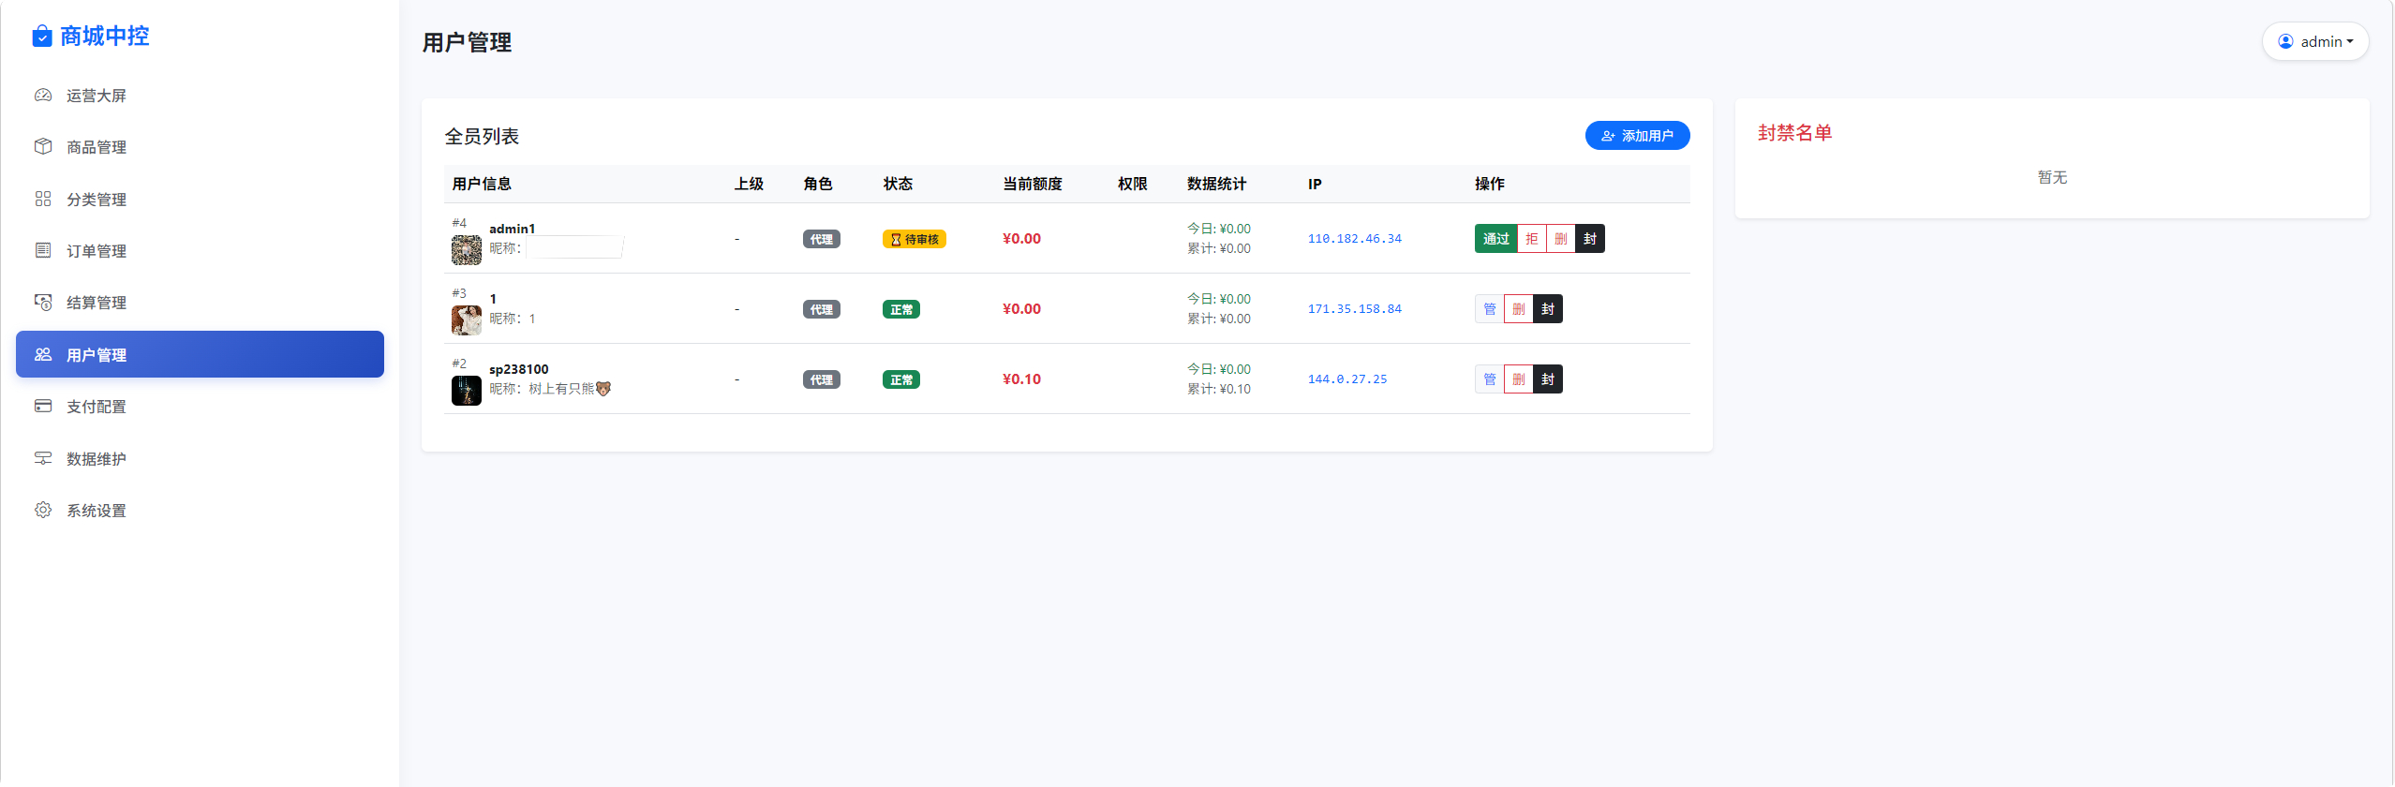The width and height of the screenshot is (2395, 787).
Task: Click the card icon beside 支付配置
Action: click(x=43, y=406)
